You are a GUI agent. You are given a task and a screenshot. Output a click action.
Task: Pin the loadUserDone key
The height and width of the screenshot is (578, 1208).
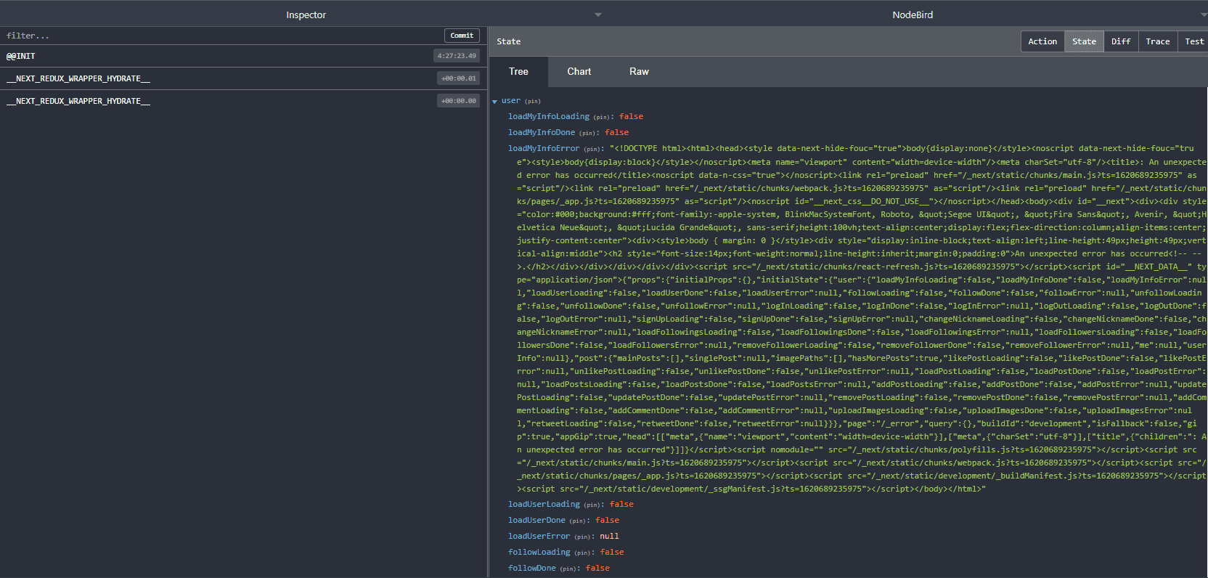point(577,521)
